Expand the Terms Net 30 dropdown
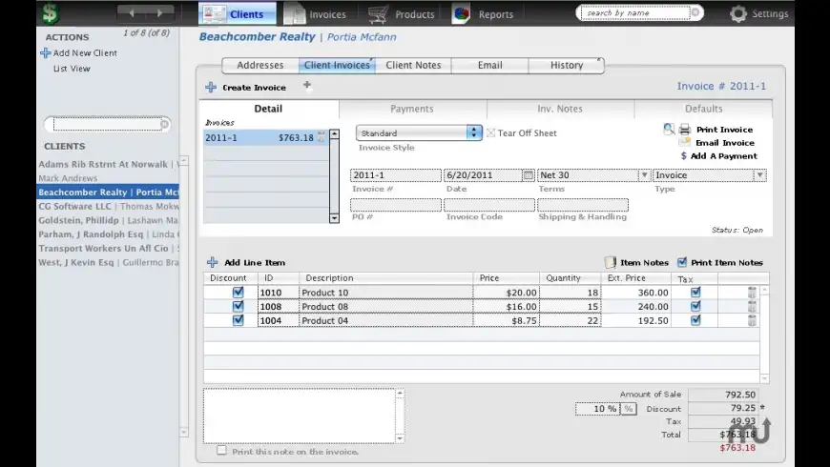The width and height of the screenshot is (830, 467). 644,175
